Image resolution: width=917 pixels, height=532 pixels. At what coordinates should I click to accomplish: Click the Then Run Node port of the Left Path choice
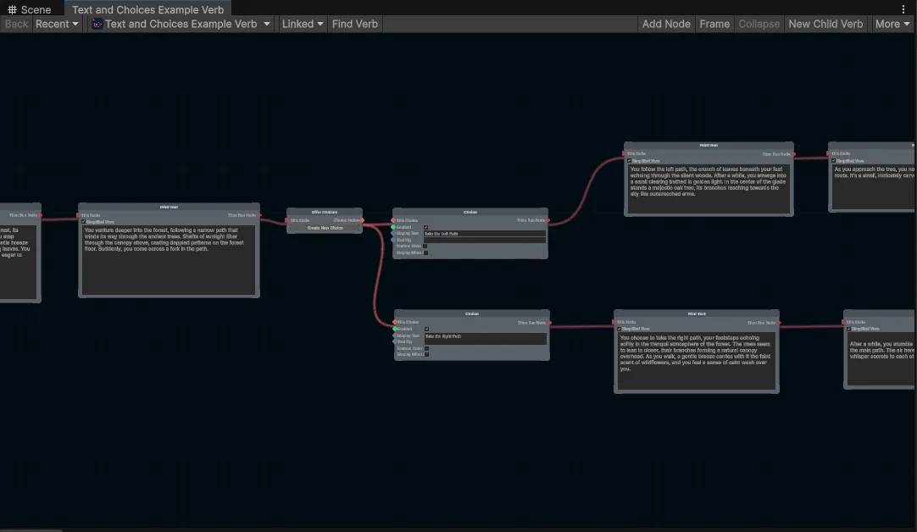point(548,220)
